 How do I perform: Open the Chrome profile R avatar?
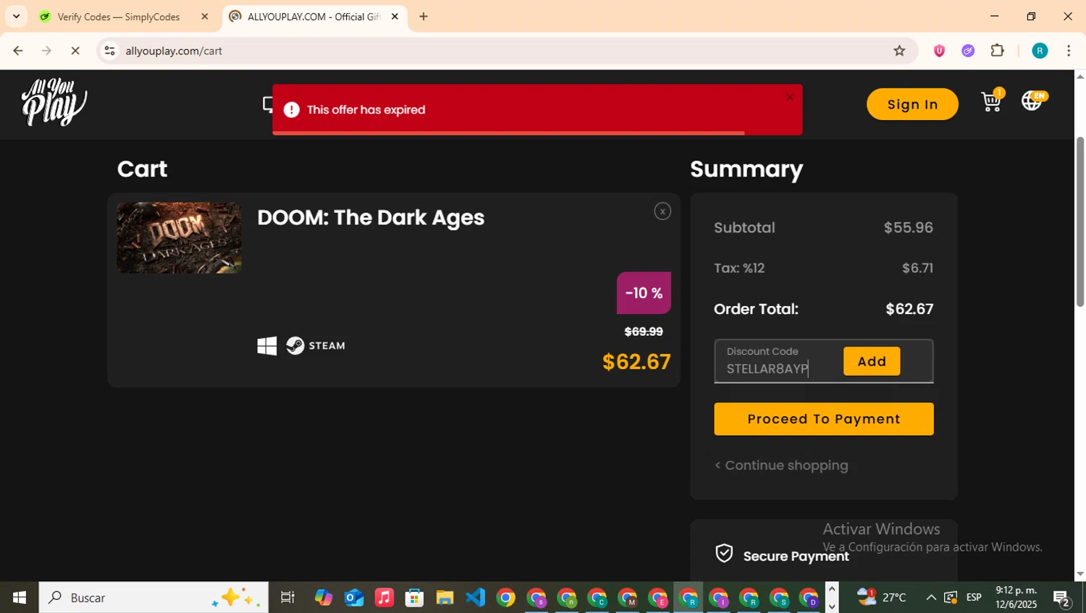1040,51
